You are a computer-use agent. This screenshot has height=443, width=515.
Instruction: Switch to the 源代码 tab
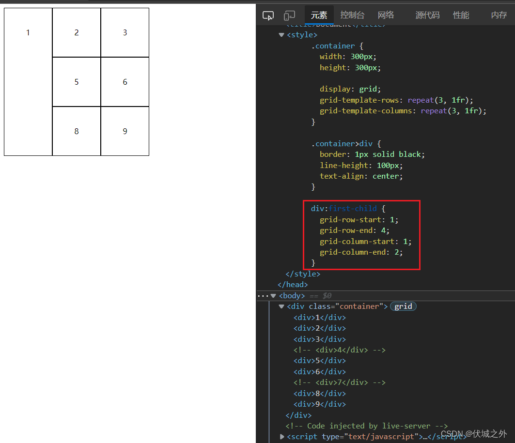pyautogui.click(x=427, y=15)
